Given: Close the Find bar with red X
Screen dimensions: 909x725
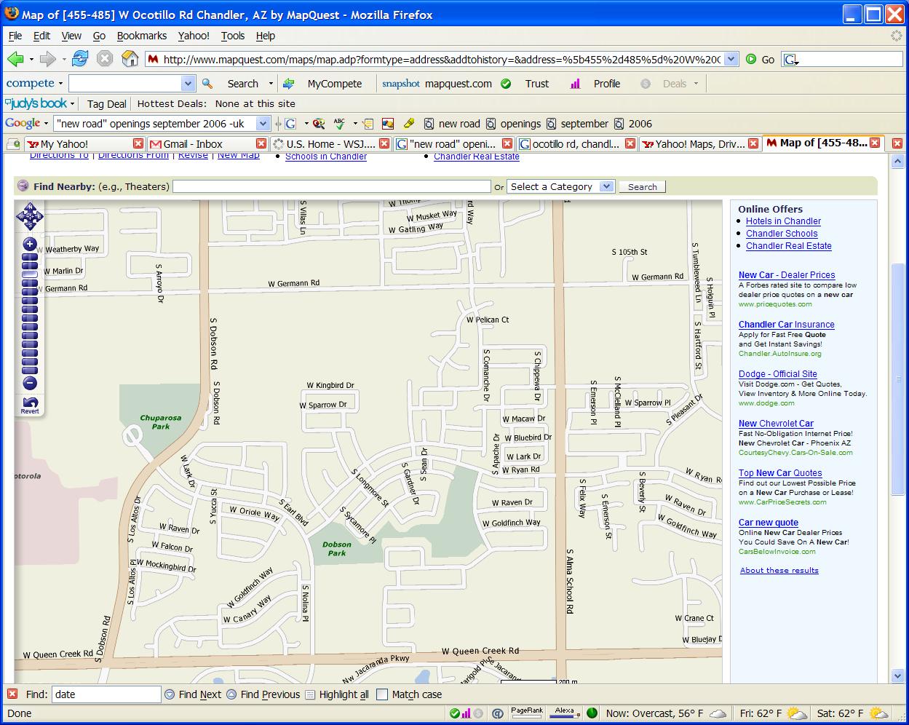Looking at the screenshot, I should click(12, 694).
